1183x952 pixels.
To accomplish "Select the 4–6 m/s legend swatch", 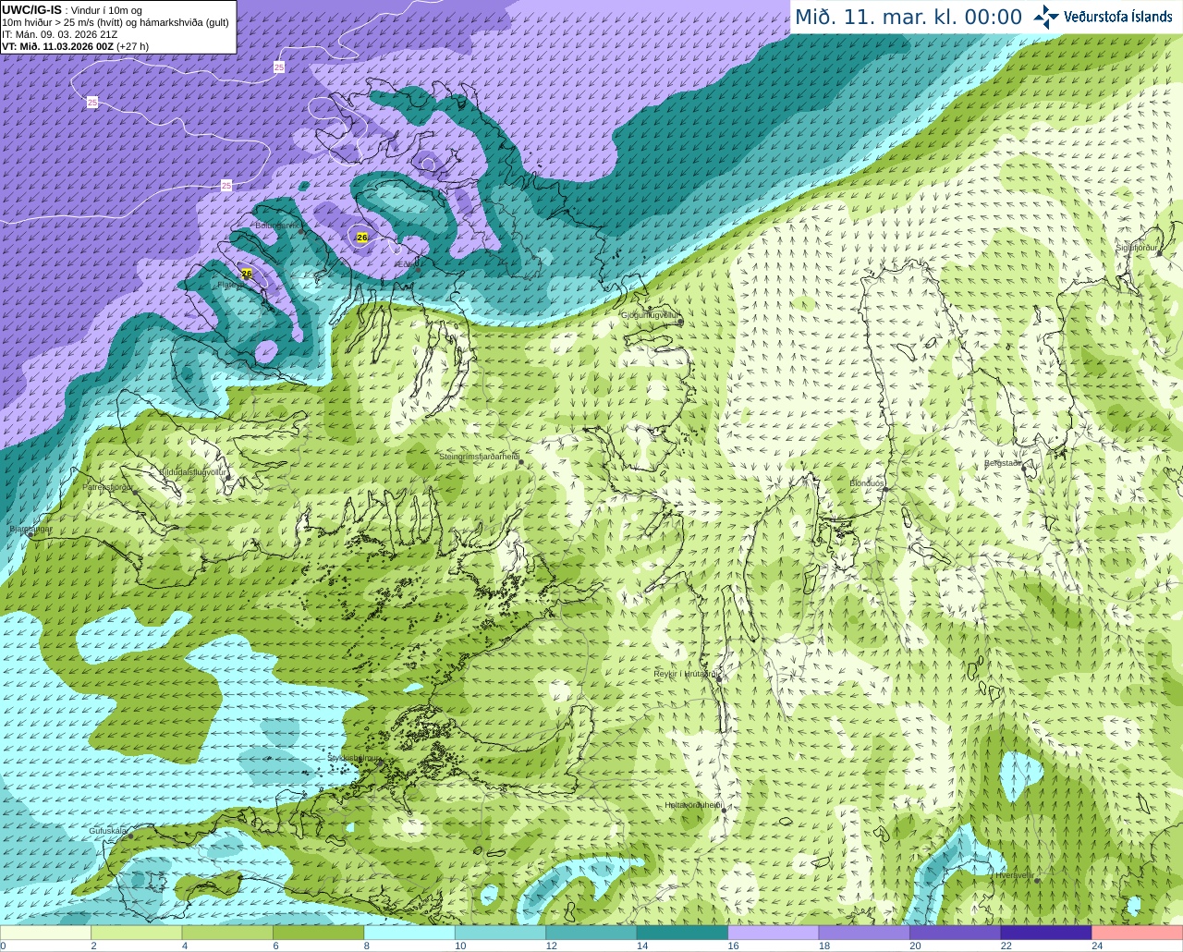I will (227, 933).
